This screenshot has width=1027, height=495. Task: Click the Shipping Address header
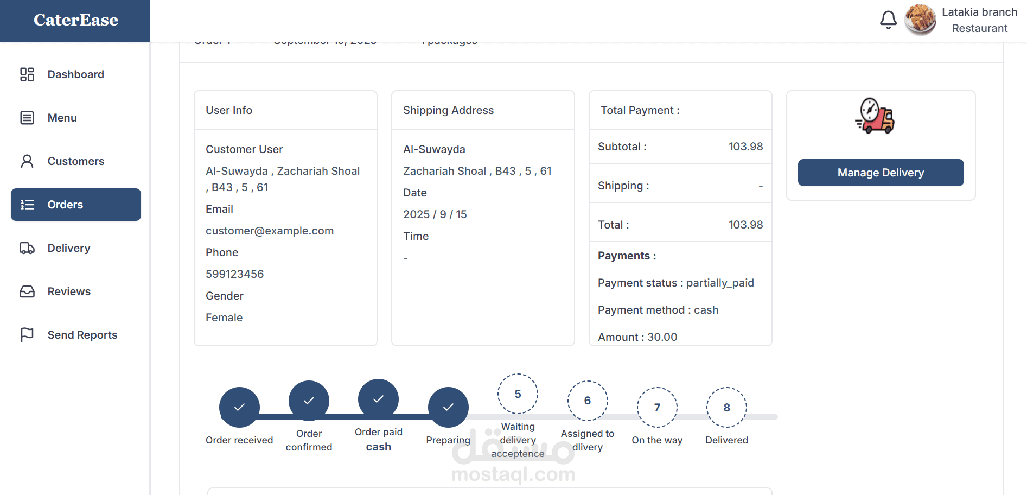click(x=483, y=110)
